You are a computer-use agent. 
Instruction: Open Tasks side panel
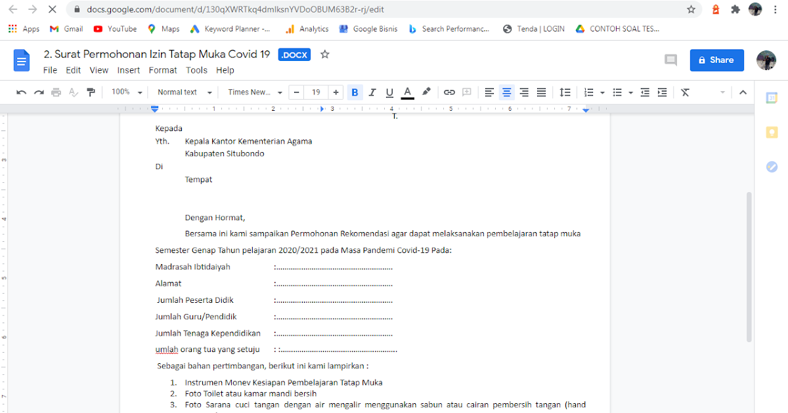[772, 167]
